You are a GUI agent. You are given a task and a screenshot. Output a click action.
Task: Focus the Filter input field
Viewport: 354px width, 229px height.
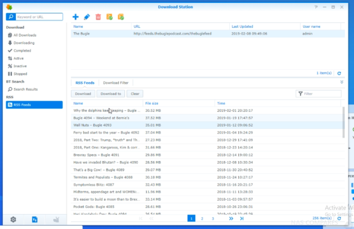coord(319,94)
